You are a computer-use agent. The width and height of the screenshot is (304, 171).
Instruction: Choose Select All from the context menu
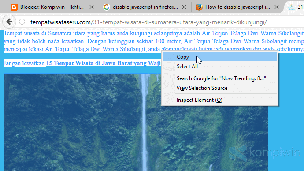coord(220,67)
